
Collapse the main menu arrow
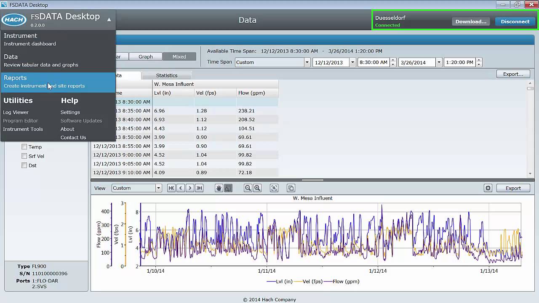tap(109, 19)
